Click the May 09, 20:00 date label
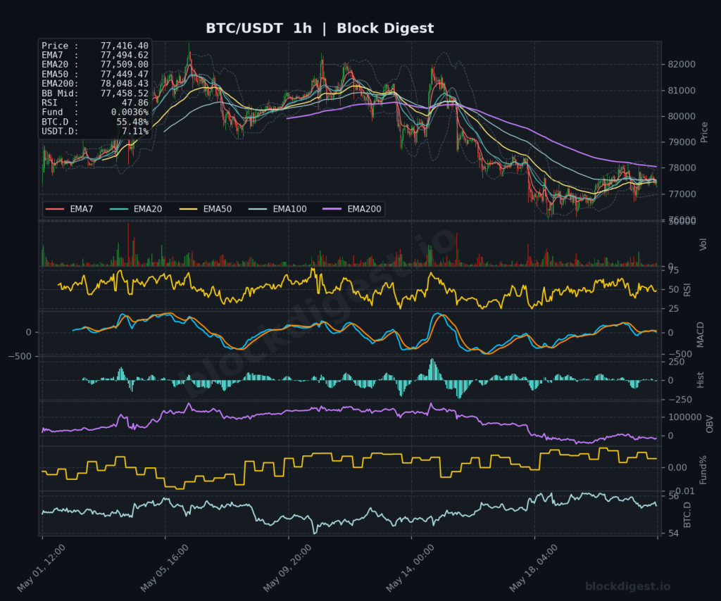This screenshot has width=721, height=601. (287, 568)
